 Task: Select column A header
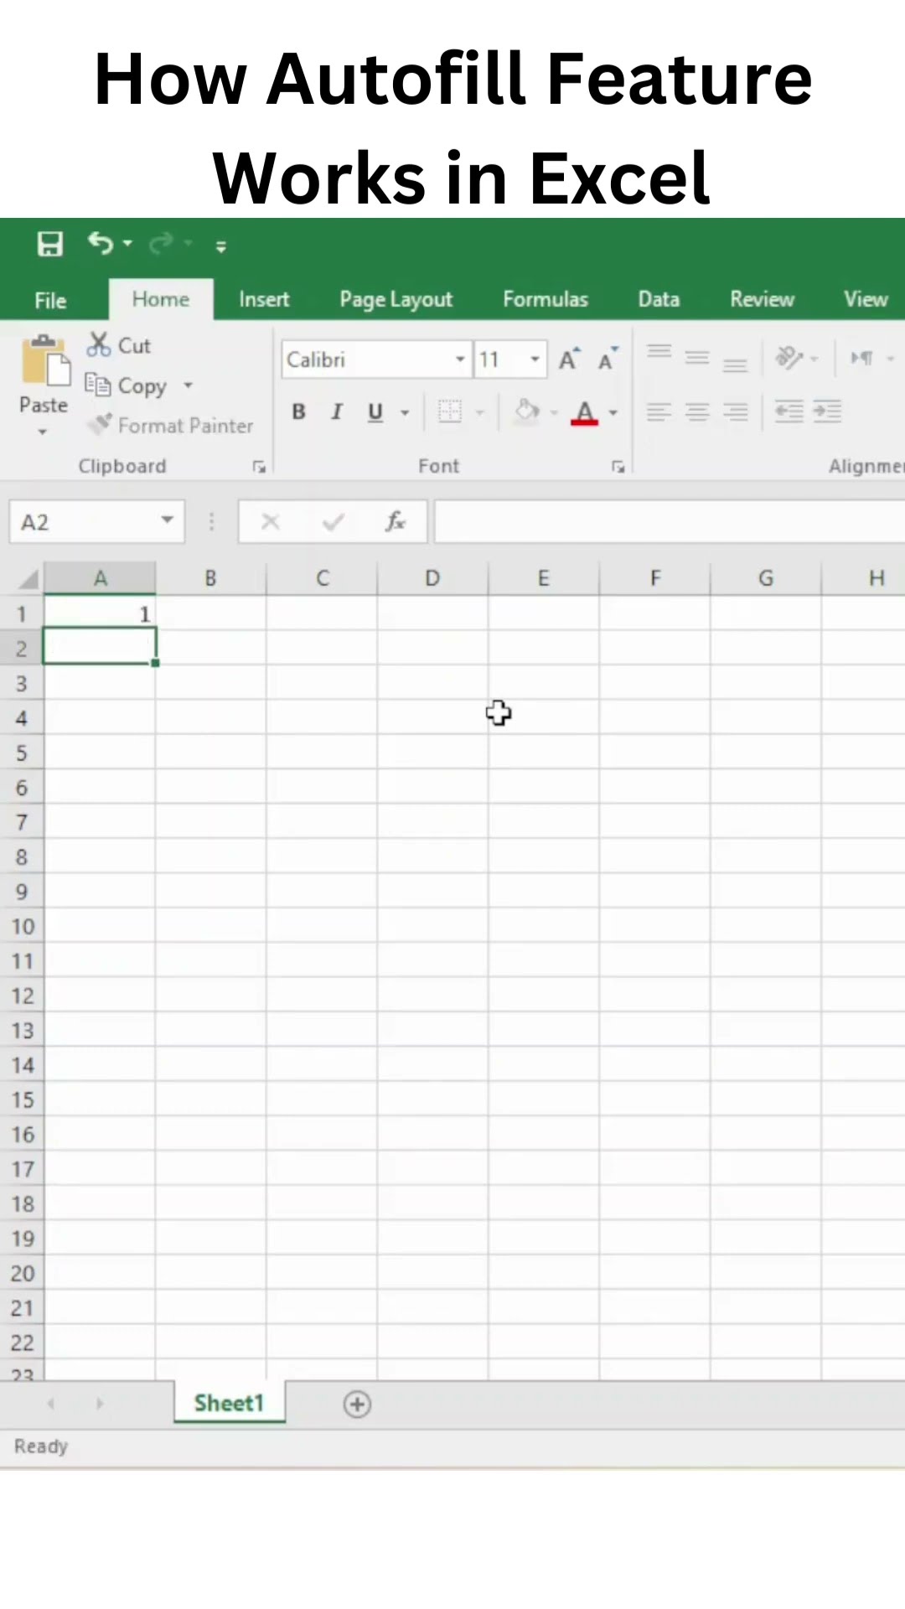coord(100,578)
